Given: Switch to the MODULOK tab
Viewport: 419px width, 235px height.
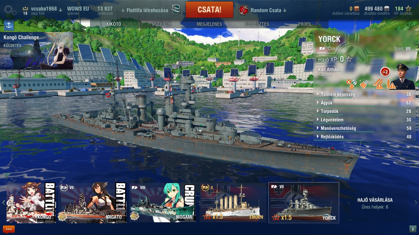Looking at the screenshot, I should click(161, 24).
